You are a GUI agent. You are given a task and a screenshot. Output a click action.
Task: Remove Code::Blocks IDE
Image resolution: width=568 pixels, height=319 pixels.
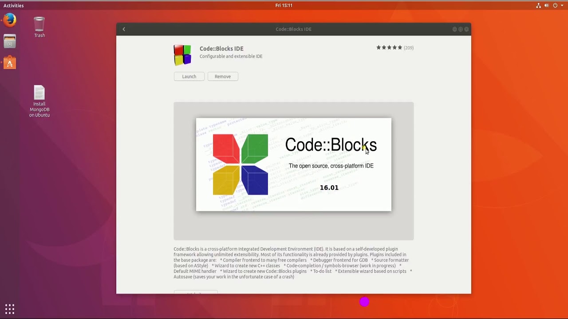[x=223, y=77]
